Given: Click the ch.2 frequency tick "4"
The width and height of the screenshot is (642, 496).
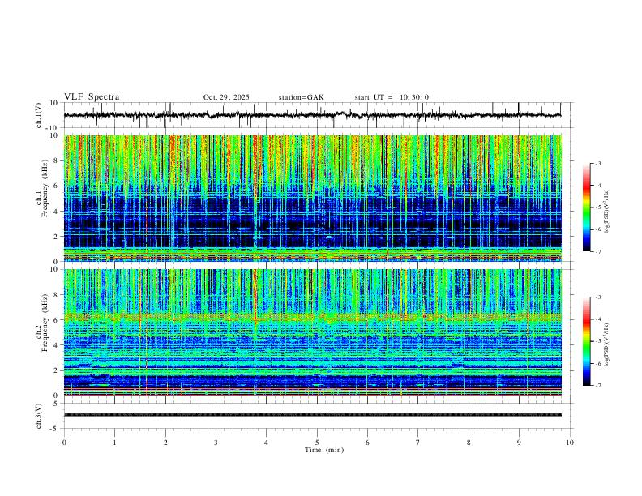Looking at the screenshot, I should pos(56,345).
